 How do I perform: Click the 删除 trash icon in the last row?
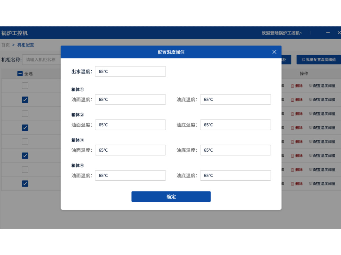[x=293, y=184]
